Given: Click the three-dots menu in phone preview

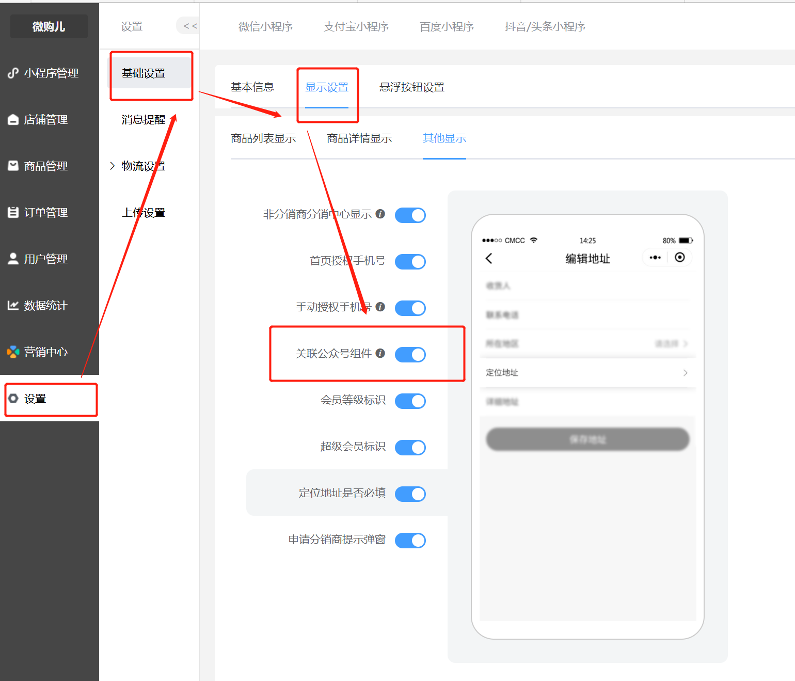Looking at the screenshot, I should click(655, 258).
